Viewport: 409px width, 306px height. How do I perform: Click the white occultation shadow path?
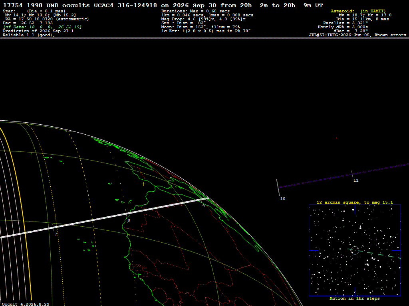point(104,218)
